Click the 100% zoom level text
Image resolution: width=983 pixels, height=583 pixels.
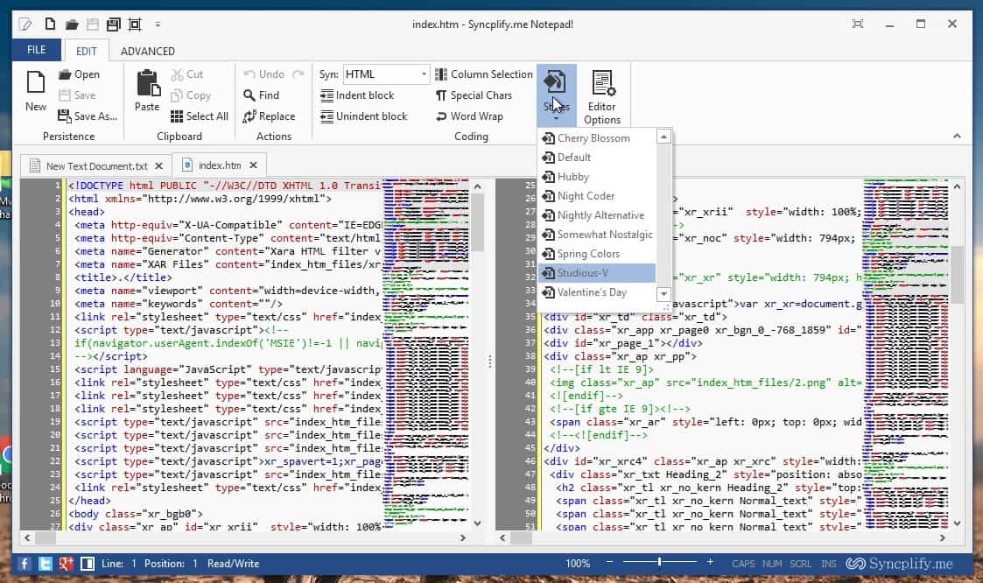click(x=578, y=564)
